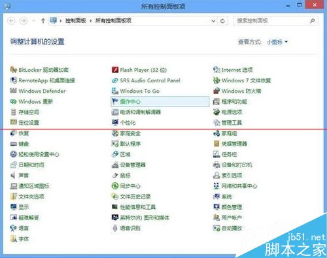Viewport: 327px width, 258px height.
Task: Open SRS Audio Control Panel
Action: click(x=146, y=80)
